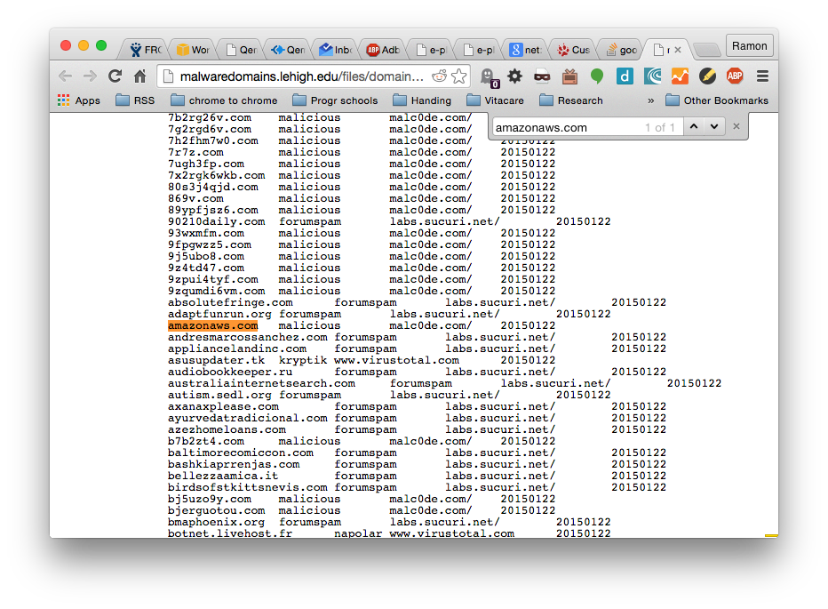Switch to the 'goo' tab
This screenshot has width=828, height=609.
point(621,50)
